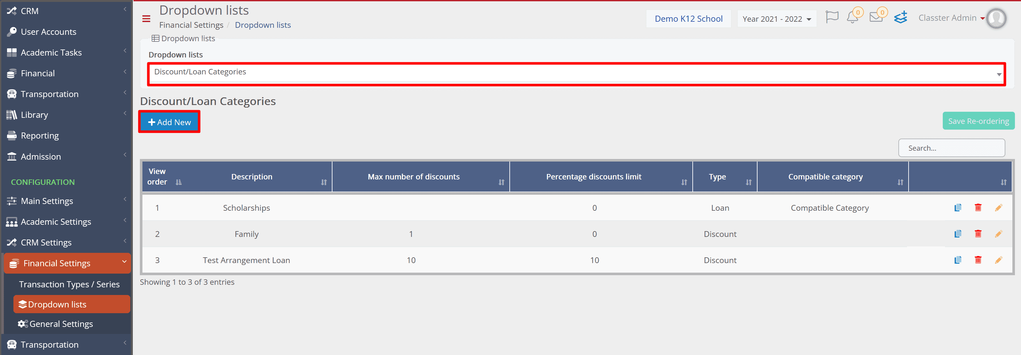Expand the upper Transportation sidebar menu
The image size is (1021, 355).
pos(65,94)
